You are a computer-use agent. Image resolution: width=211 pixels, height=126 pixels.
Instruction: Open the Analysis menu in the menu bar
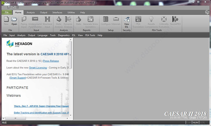pos(21,35)
